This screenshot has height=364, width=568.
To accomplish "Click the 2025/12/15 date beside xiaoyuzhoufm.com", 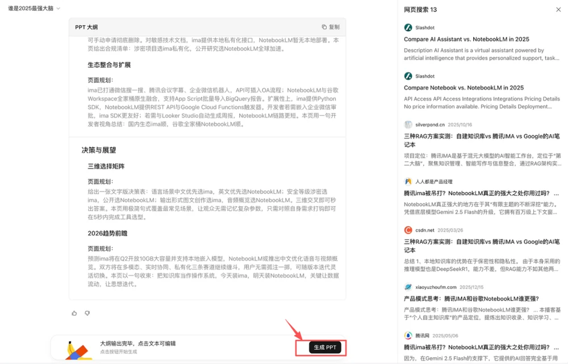I will coord(471,287).
